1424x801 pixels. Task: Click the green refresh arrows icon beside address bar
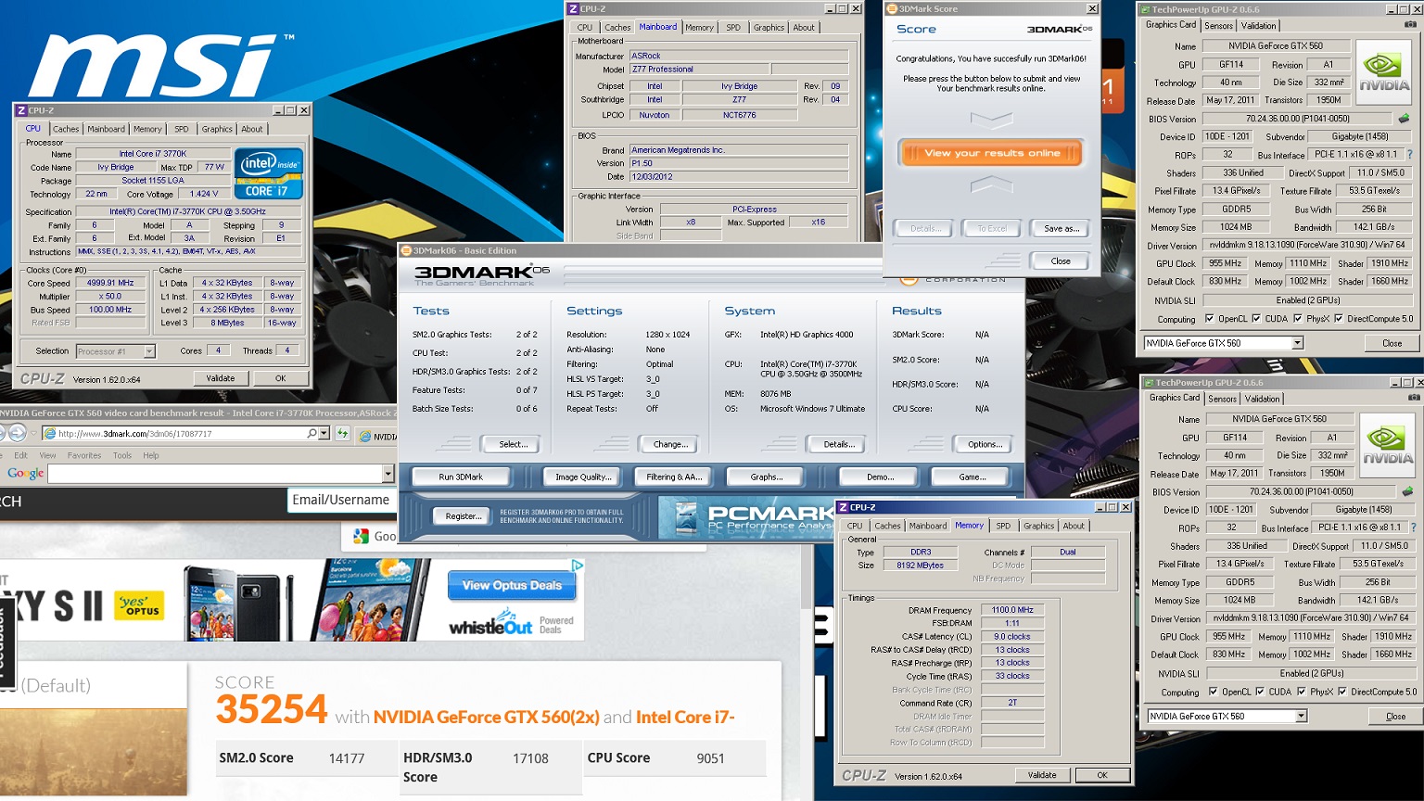coord(343,433)
